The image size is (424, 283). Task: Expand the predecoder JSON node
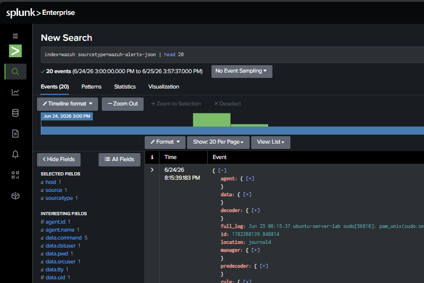[264, 266]
